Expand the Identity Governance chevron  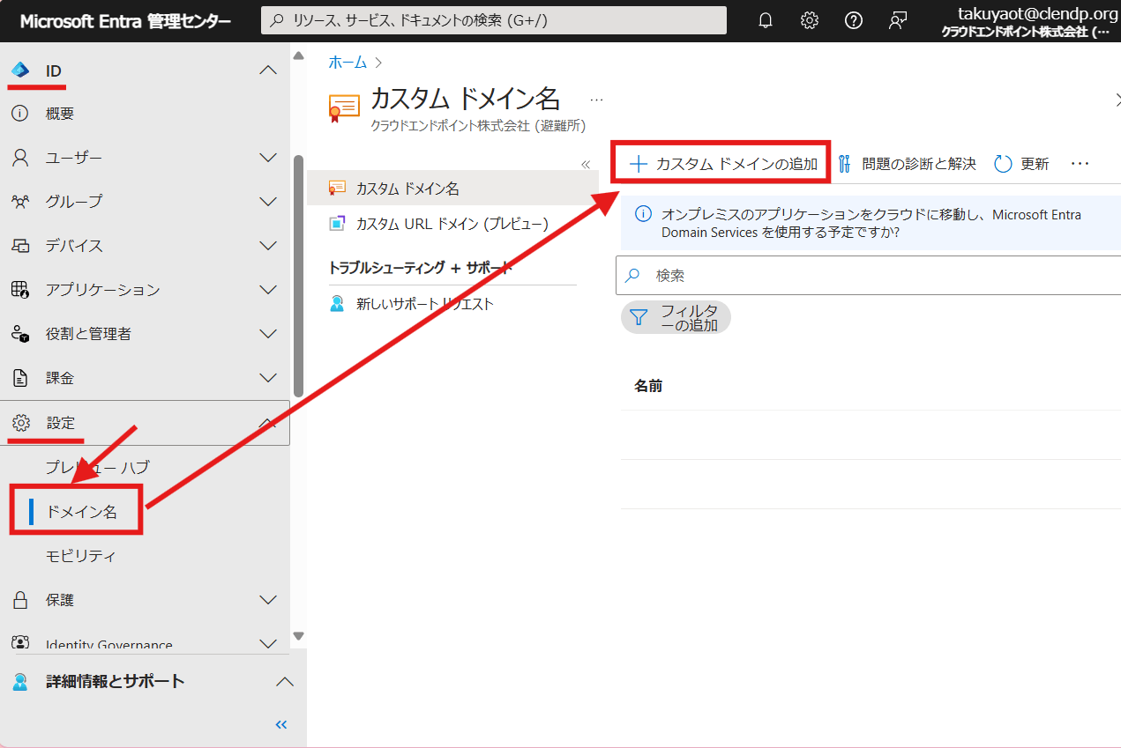tap(268, 644)
